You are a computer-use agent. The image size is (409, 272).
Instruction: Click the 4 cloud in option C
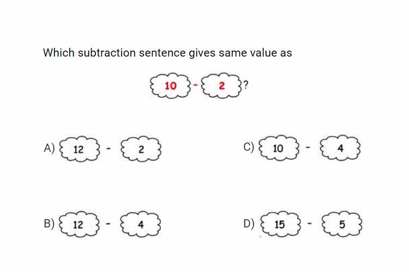pos(340,147)
